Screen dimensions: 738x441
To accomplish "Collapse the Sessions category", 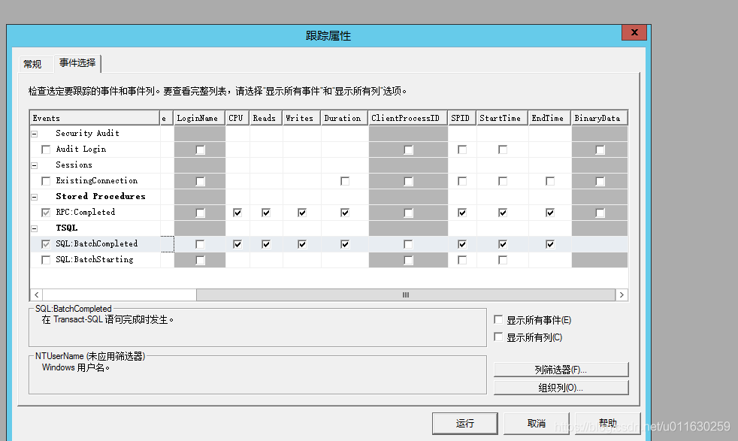I will click(35, 165).
